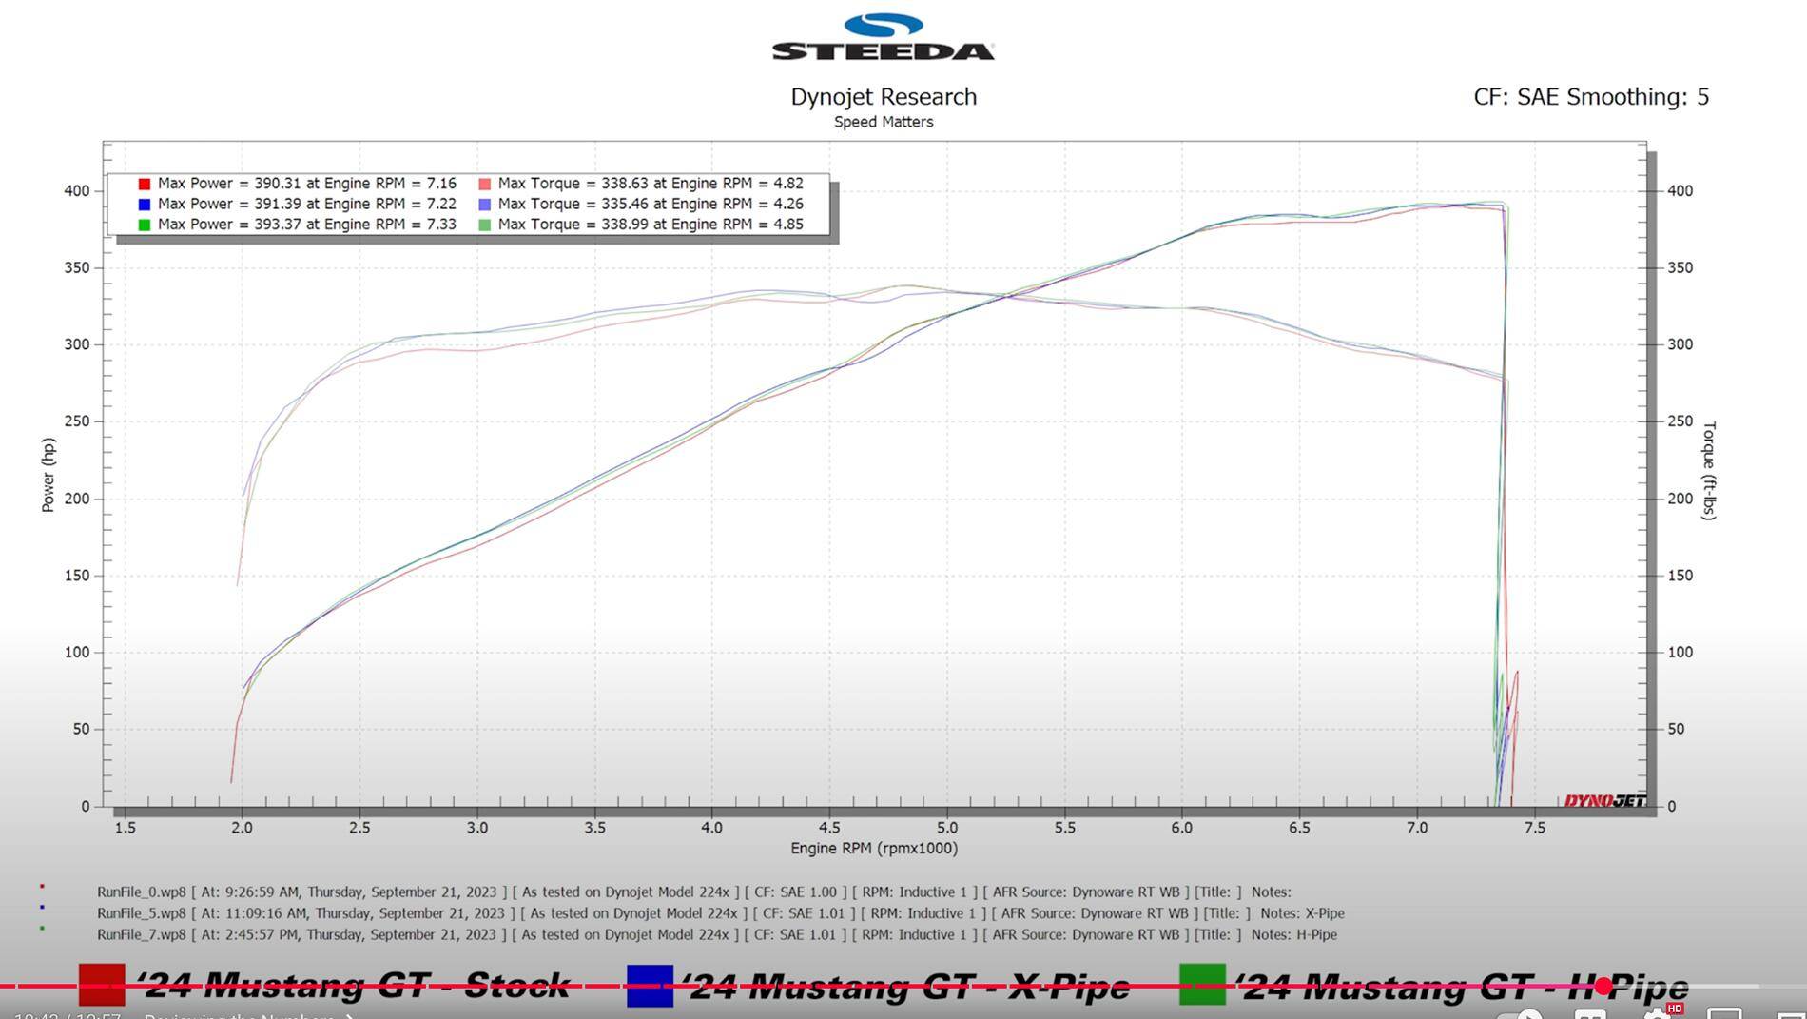Click the 250 value on right torque axis
The height and width of the screenshot is (1019, 1807).
[x=1681, y=421]
